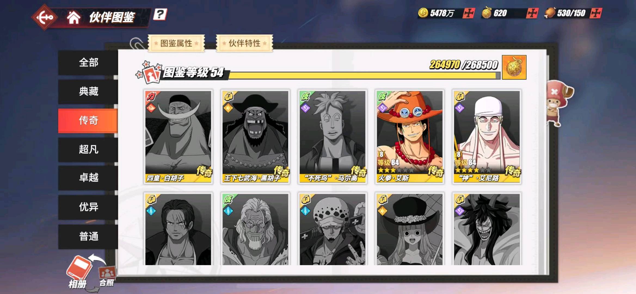Image resolution: width=636 pixels, height=294 pixels.
Task: Go to home via house icon
Action: (x=73, y=18)
